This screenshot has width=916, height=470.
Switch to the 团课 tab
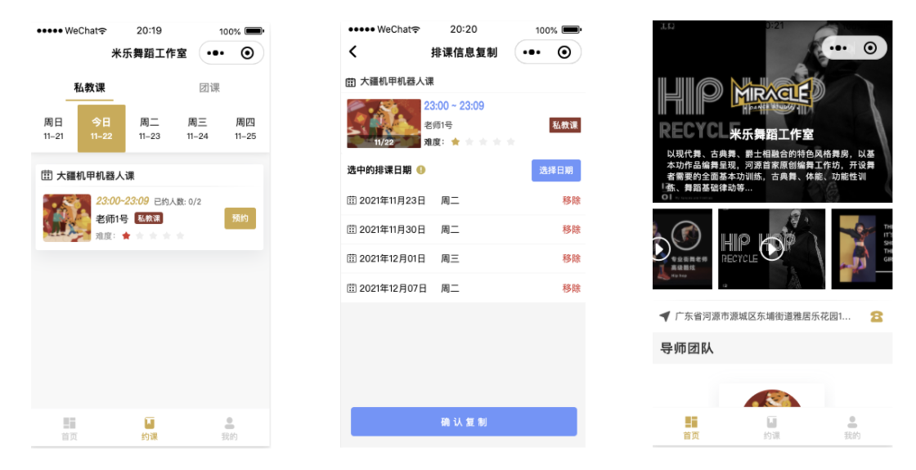pyautogui.click(x=209, y=87)
